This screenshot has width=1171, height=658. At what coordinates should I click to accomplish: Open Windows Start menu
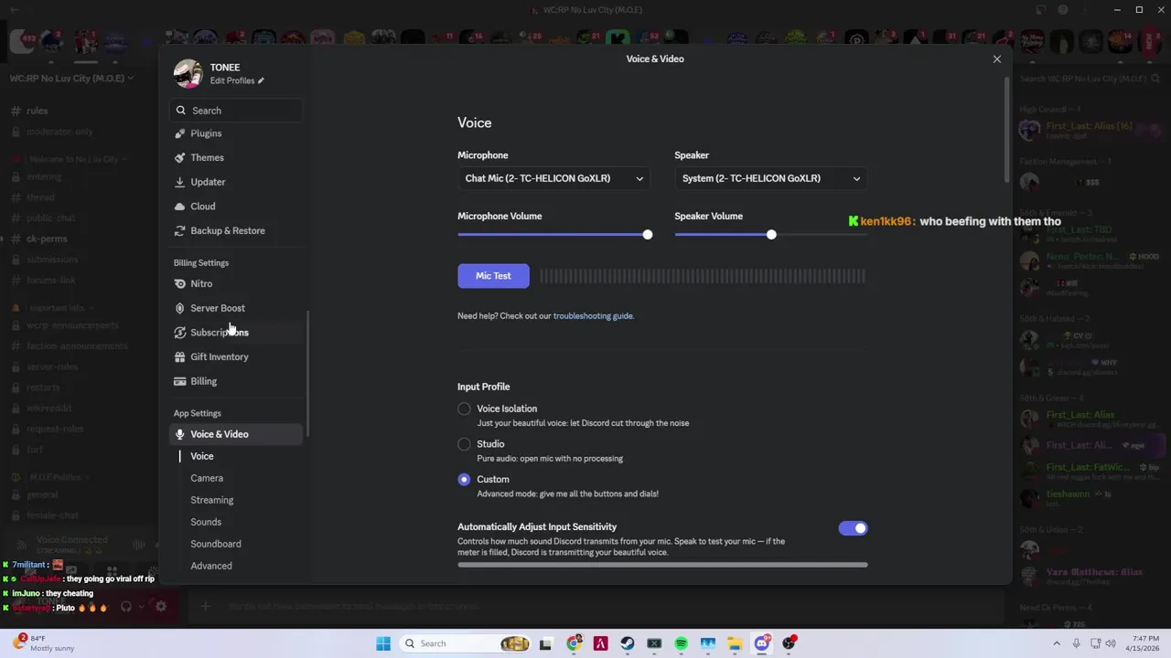(383, 643)
